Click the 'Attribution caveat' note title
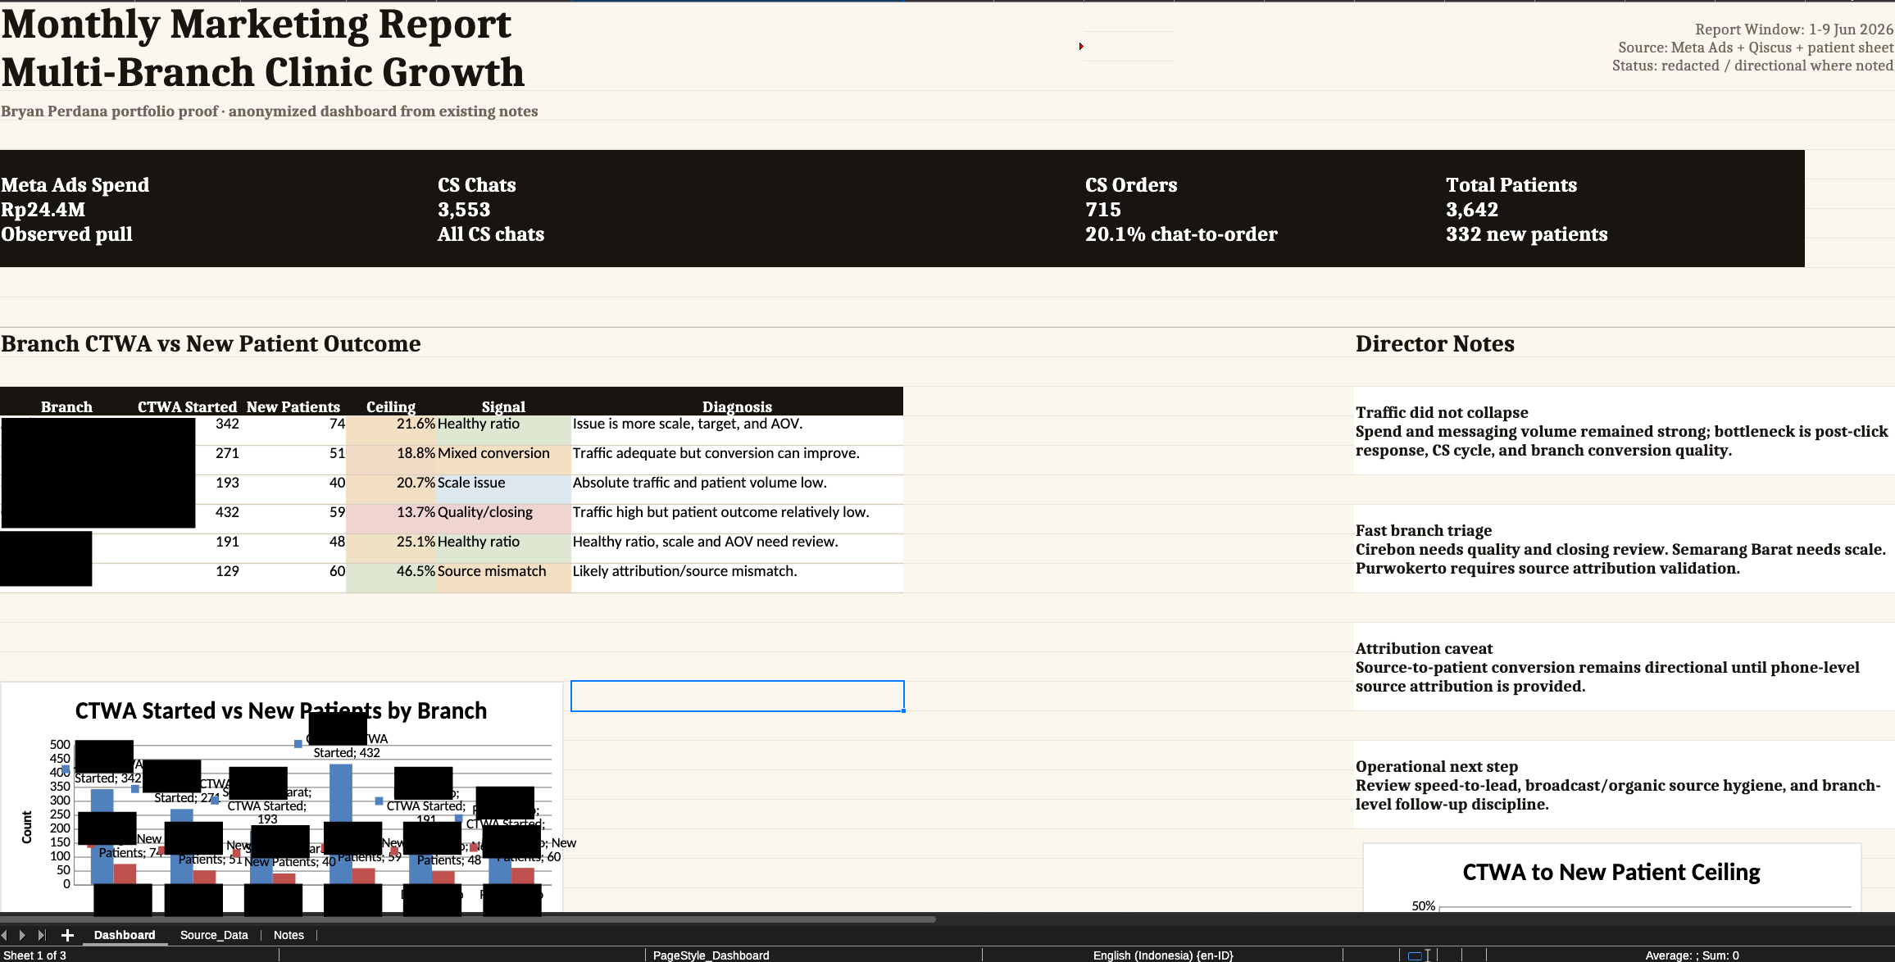This screenshot has height=962, width=1895. pyautogui.click(x=1424, y=649)
